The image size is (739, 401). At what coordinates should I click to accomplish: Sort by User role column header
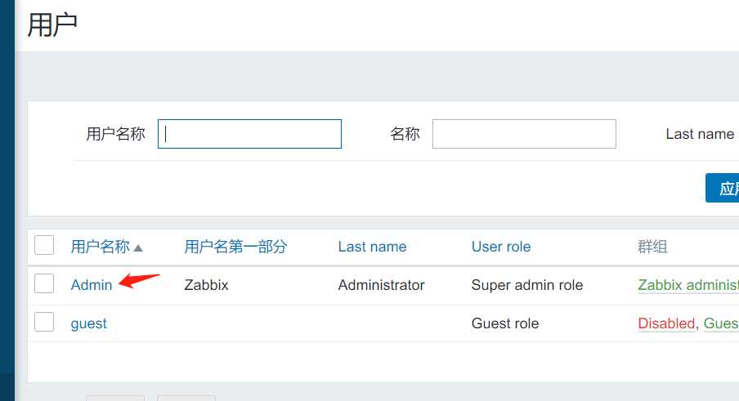(500, 247)
